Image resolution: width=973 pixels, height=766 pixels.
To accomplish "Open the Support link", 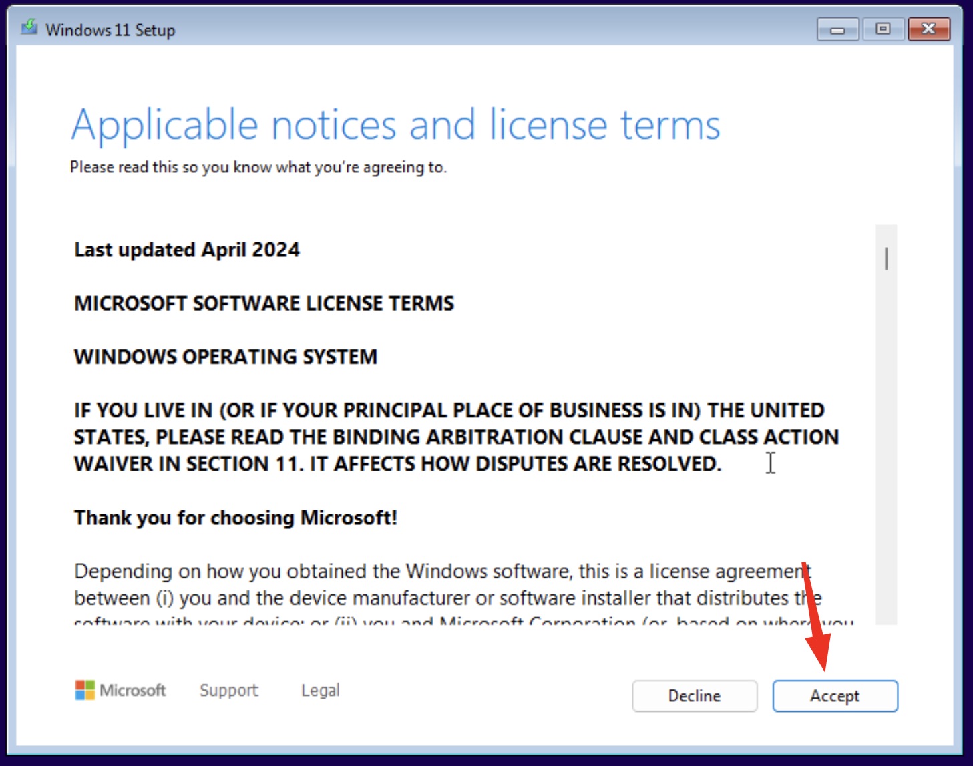I will 228,690.
